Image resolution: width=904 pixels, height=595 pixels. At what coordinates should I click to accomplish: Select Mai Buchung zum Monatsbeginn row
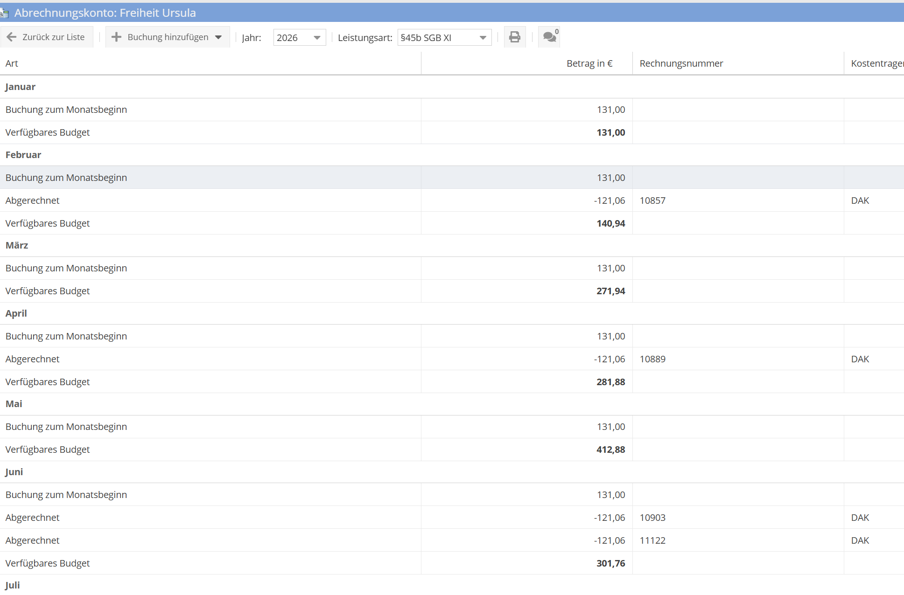coord(452,427)
